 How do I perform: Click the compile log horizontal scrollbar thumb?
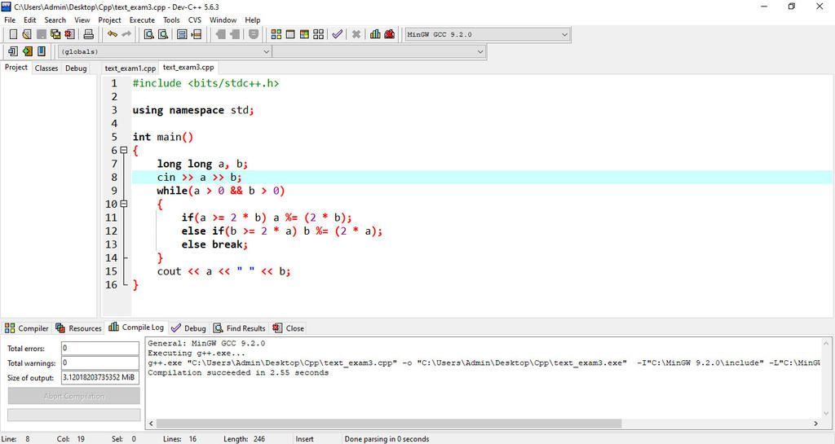[x=389, y=424]
